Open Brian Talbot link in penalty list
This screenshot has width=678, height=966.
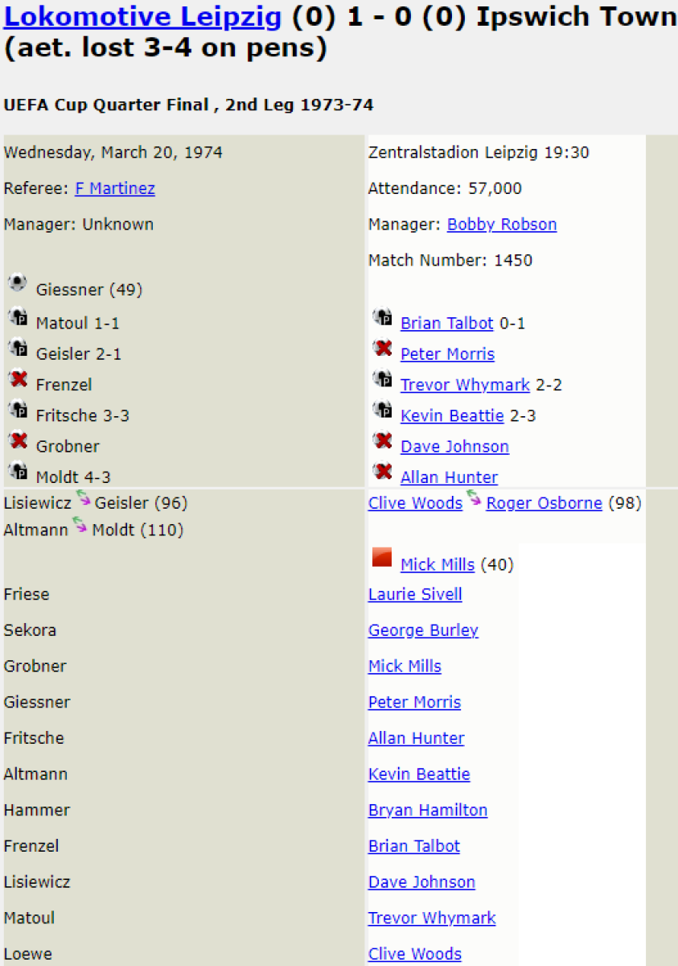[x=446, y=324]
